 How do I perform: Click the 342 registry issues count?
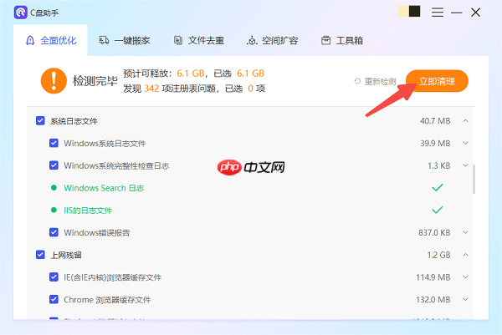(x=151, y=89)
